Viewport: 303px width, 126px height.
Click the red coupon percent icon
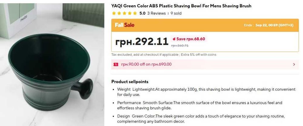(116, 64)
